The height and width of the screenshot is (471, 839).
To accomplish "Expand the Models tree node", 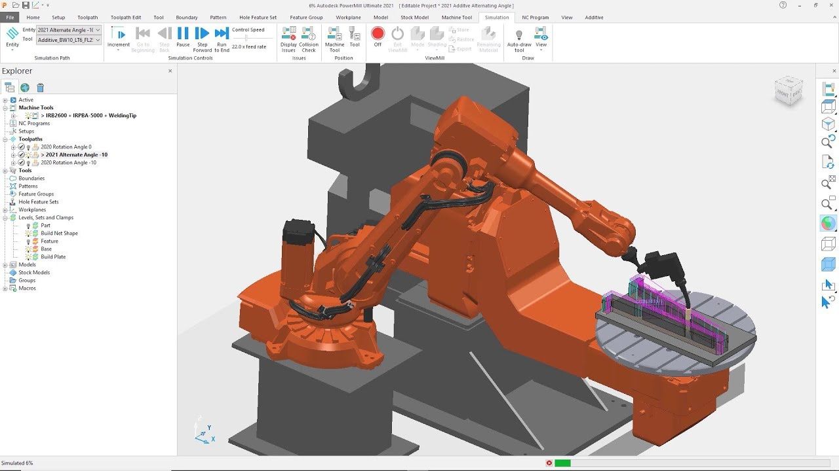I will [x=5, y=264].
